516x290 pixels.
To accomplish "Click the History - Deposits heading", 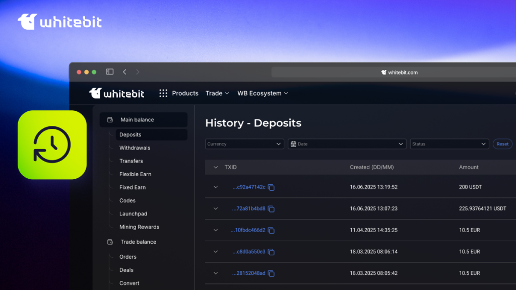I will (253, 123).
